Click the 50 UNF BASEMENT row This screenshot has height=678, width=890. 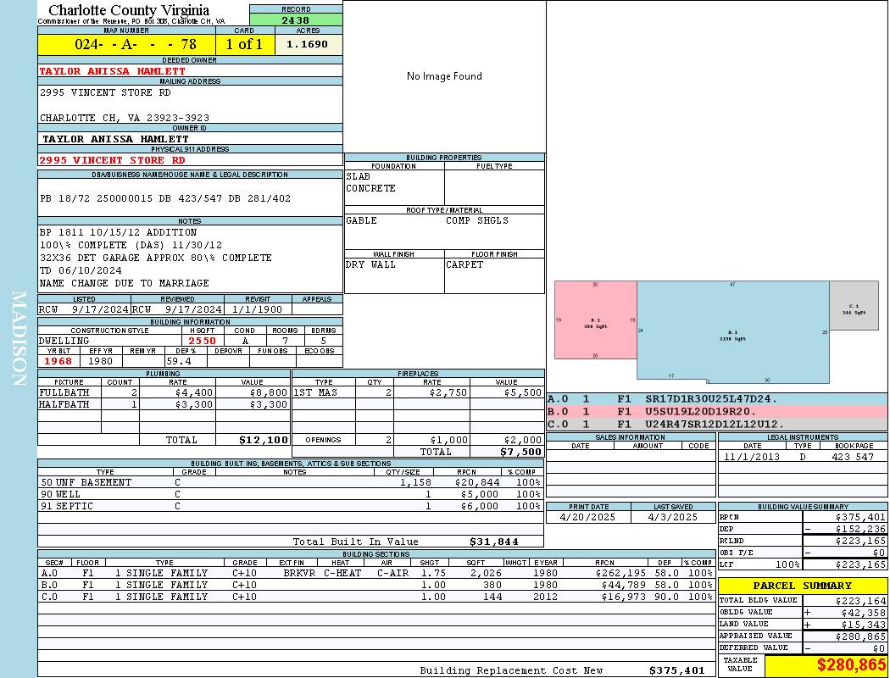(x=291, y=483)
